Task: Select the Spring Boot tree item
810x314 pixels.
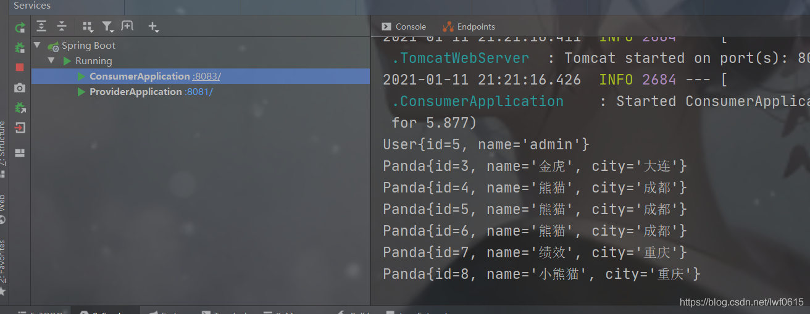Action: 88,46
